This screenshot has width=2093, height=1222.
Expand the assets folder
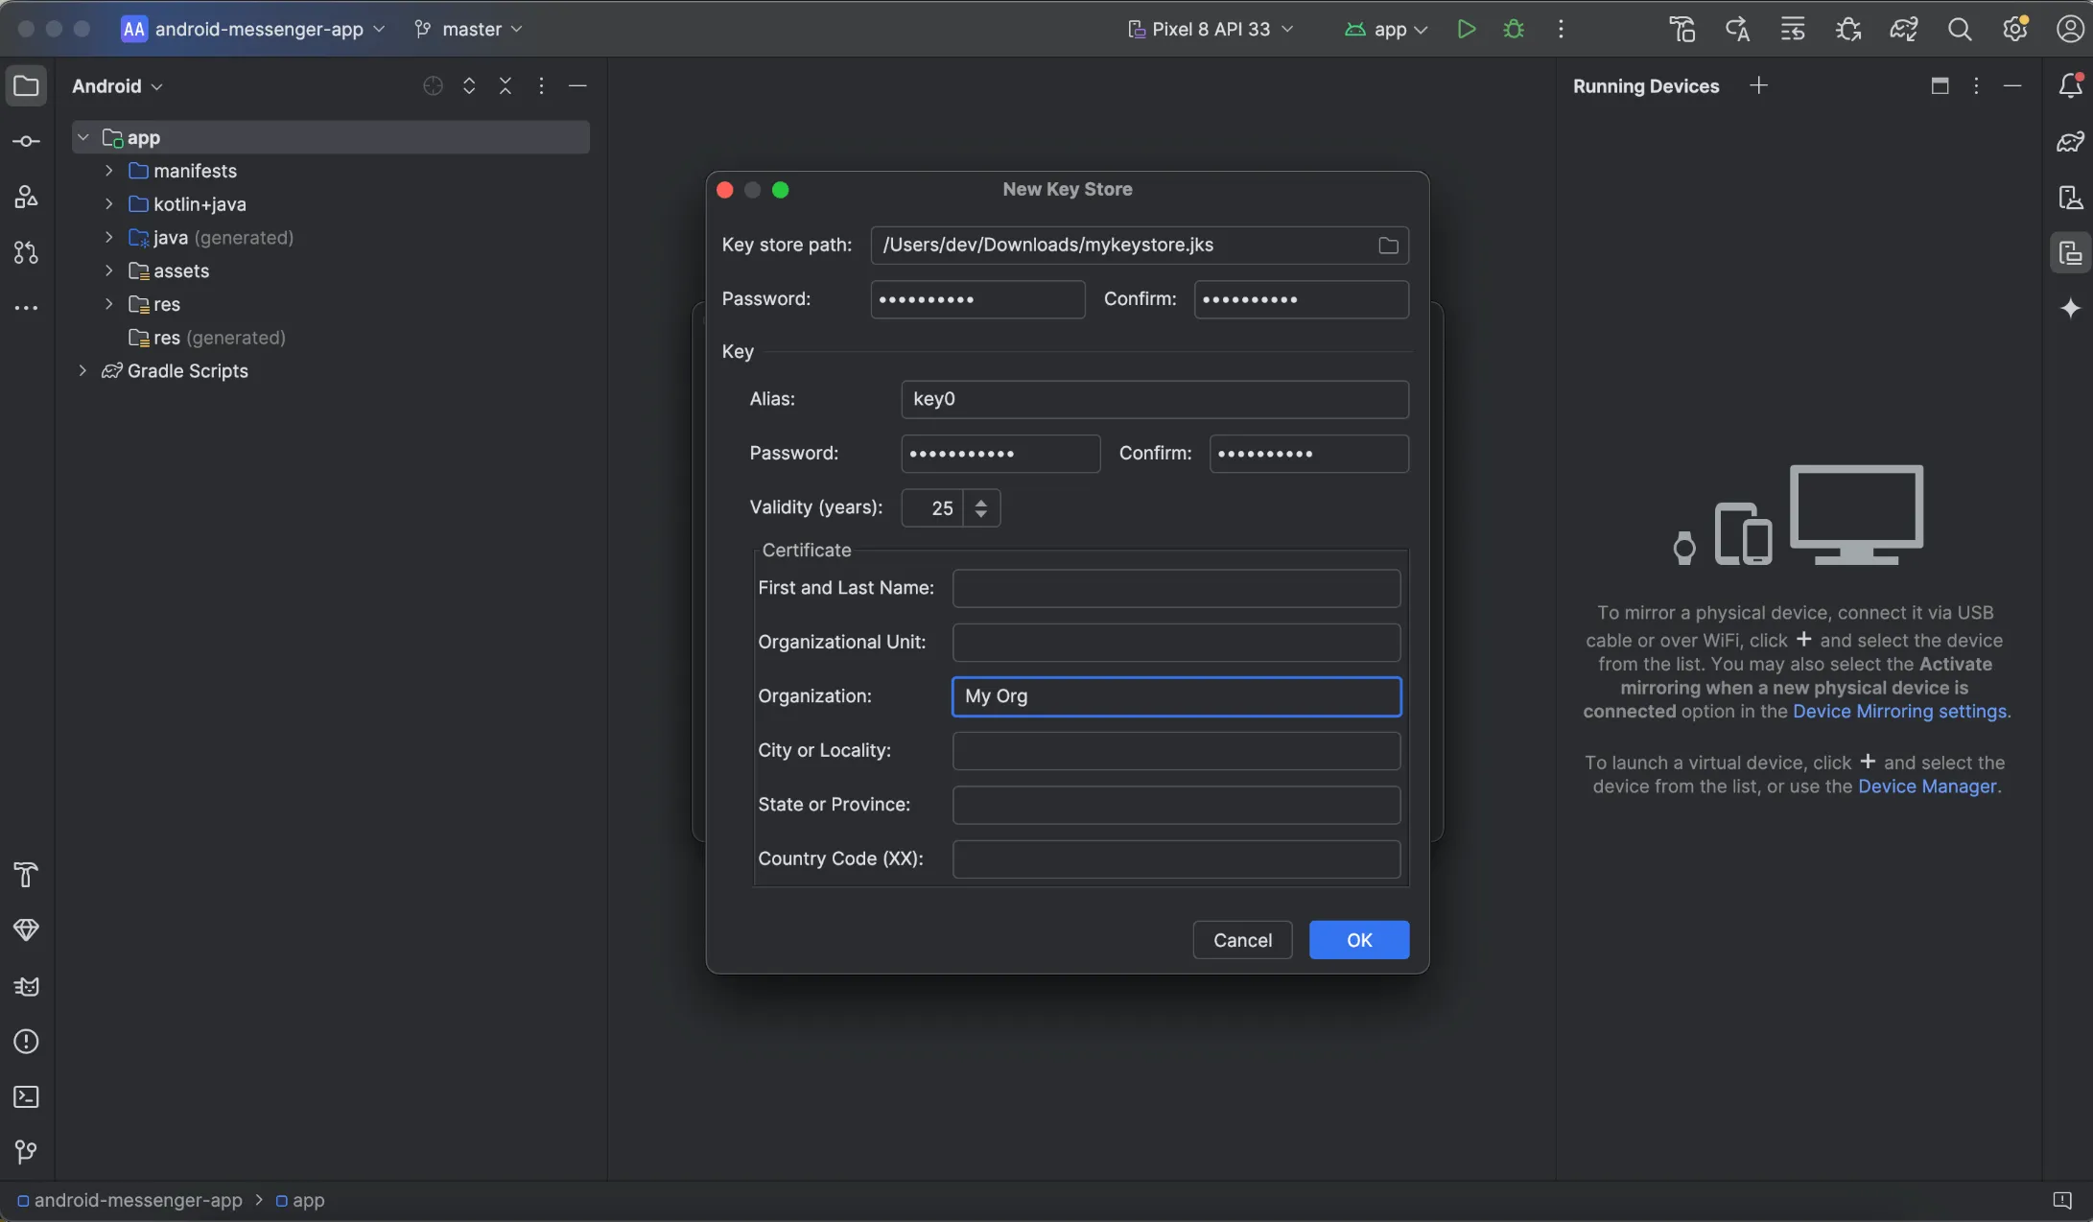(109, 271)
